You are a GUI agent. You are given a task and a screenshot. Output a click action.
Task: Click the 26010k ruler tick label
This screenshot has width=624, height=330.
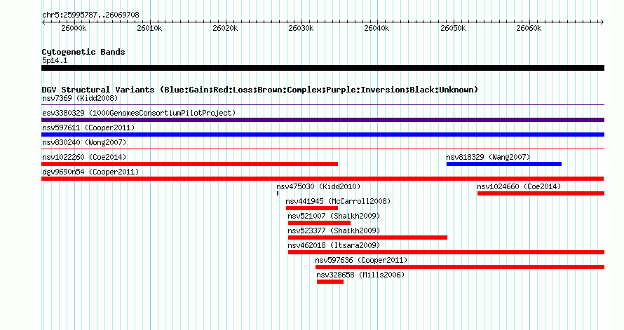tap(149, 28)
